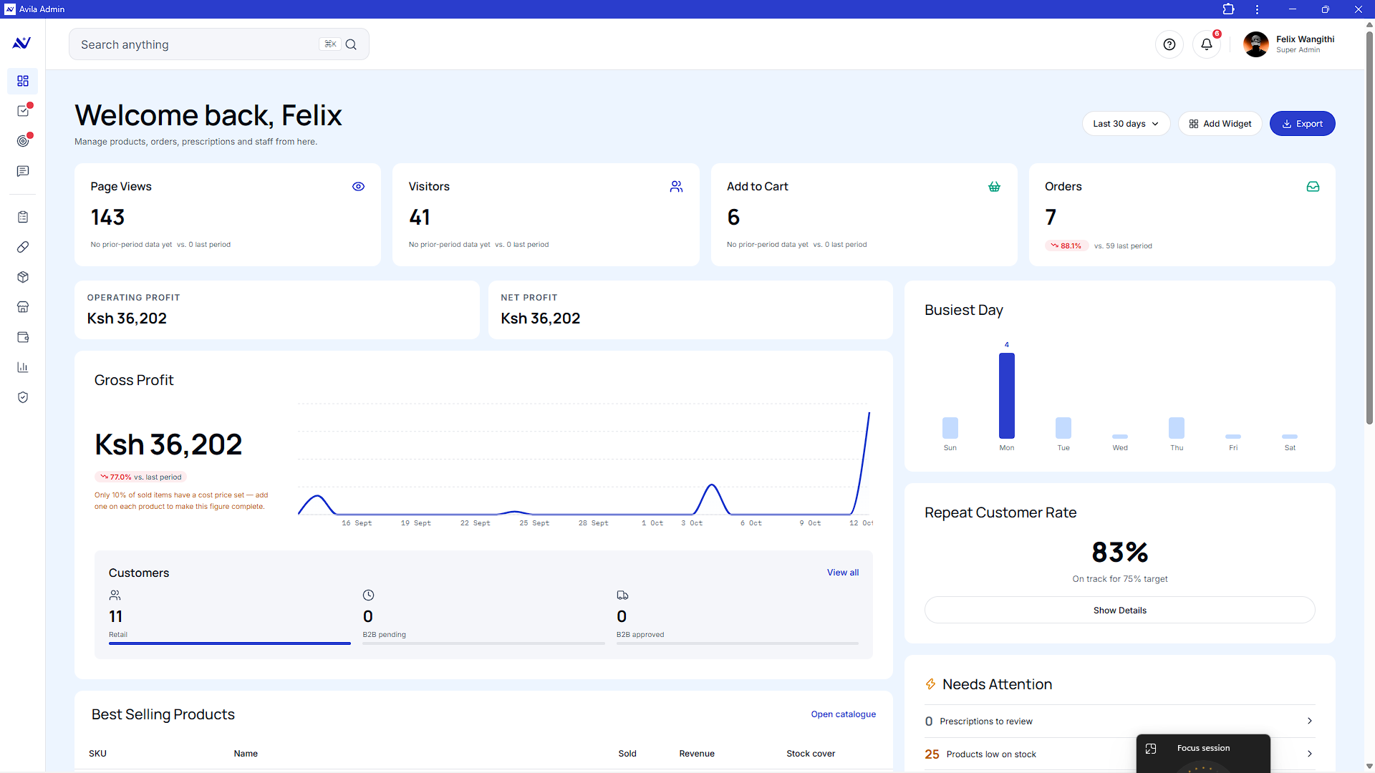
Task: Open the help question mark icon
Action: point(1169,44)
